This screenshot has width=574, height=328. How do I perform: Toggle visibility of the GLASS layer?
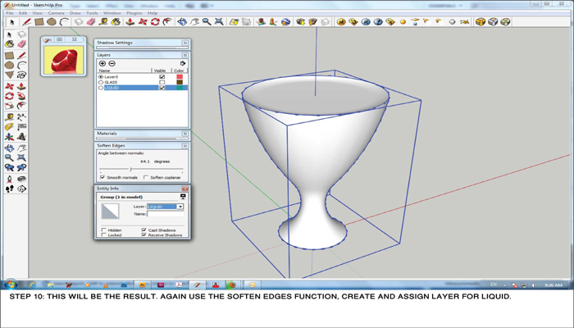(162, 82)
